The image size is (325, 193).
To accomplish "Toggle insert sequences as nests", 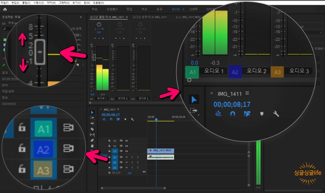I will click(104, 119).
